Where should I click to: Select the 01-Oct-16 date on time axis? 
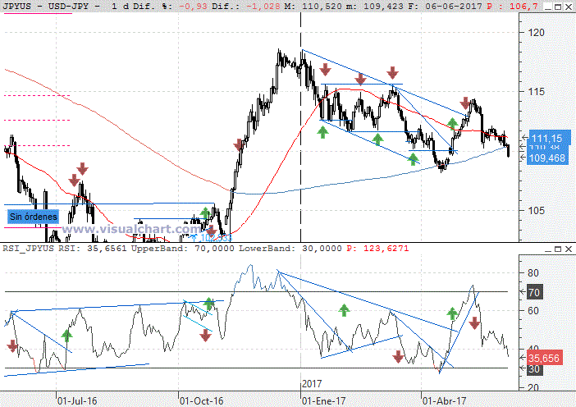click(201, 400)
